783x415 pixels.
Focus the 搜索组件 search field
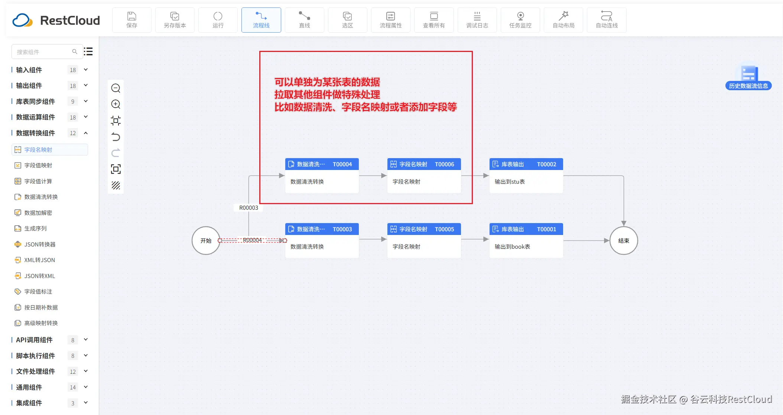click(46, 52)
